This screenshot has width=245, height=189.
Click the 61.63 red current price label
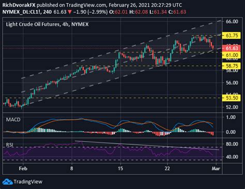coord(232,48)
